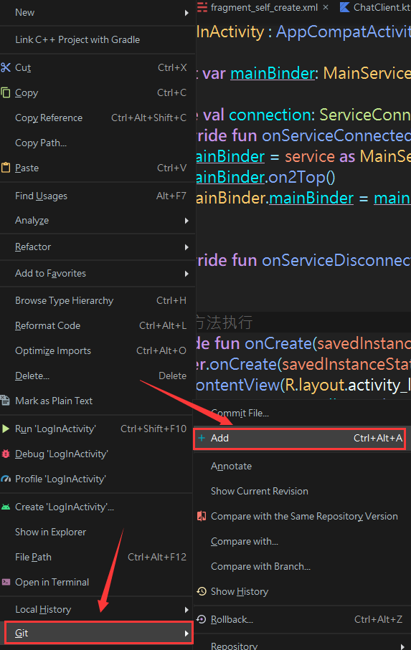Open the Analyze submenu arrow
The width and height of the screenshot is (411, 650).
coord(186,221)
